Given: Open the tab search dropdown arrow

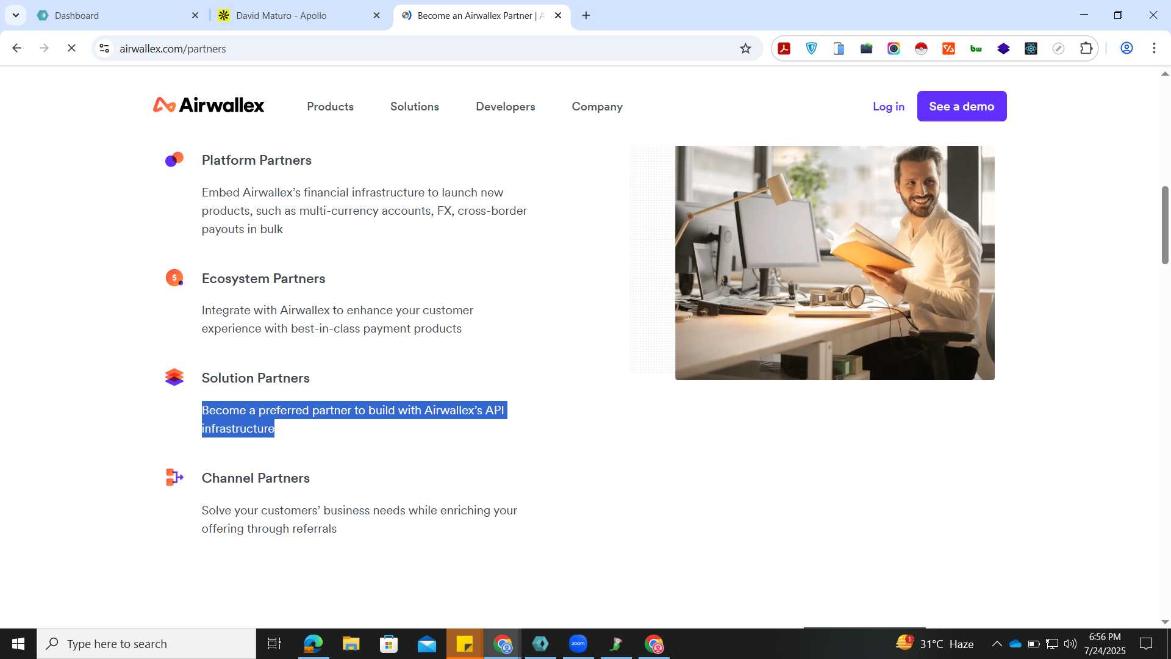Looking at the screenshot, I should coord(16,15).
